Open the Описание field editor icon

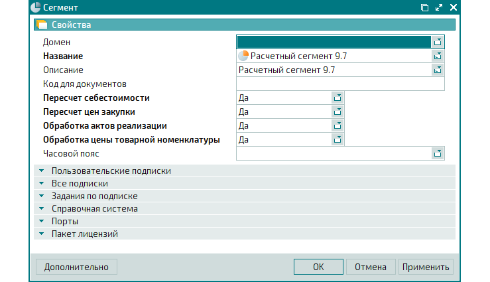(x=438, y=70)
